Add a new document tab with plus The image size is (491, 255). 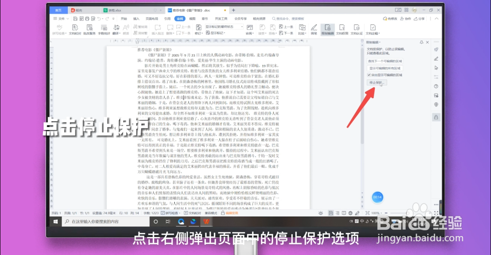coord(233,10)
